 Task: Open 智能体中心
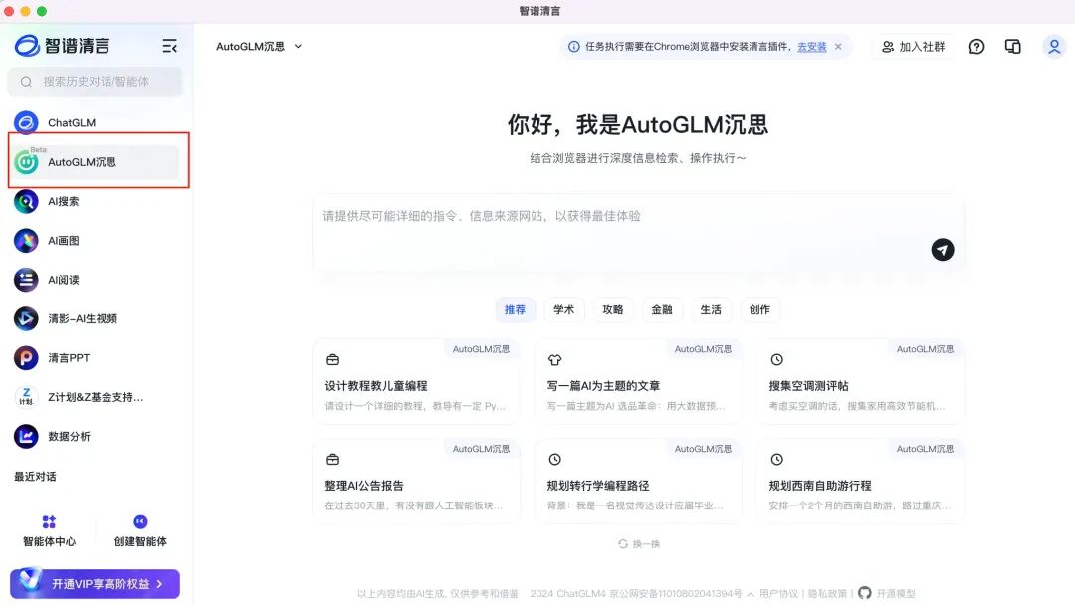[x=50, y=531]
